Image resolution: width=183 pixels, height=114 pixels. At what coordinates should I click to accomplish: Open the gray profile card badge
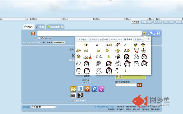(73, 95)
